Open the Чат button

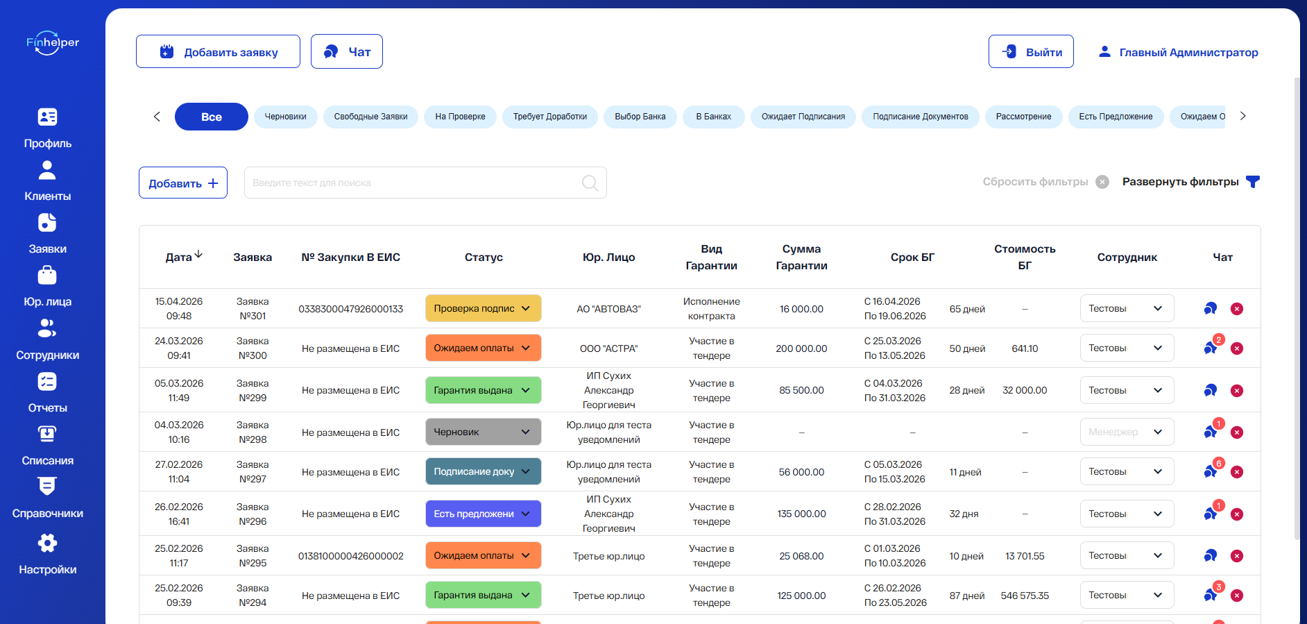[x=347, y=51]
